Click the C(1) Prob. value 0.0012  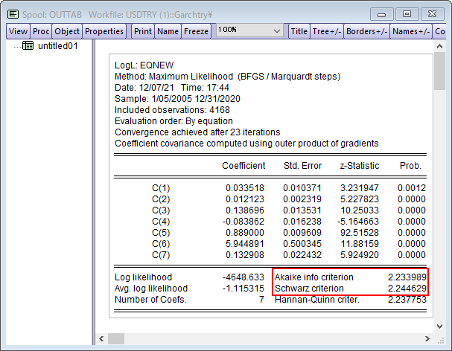coord(412,188)
